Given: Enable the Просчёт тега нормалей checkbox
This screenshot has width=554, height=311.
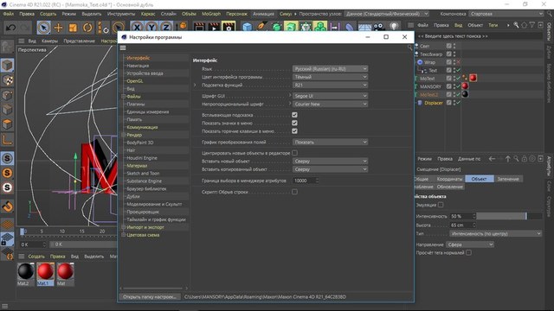Looking at the screenshot, I should (x=468, y=252).
